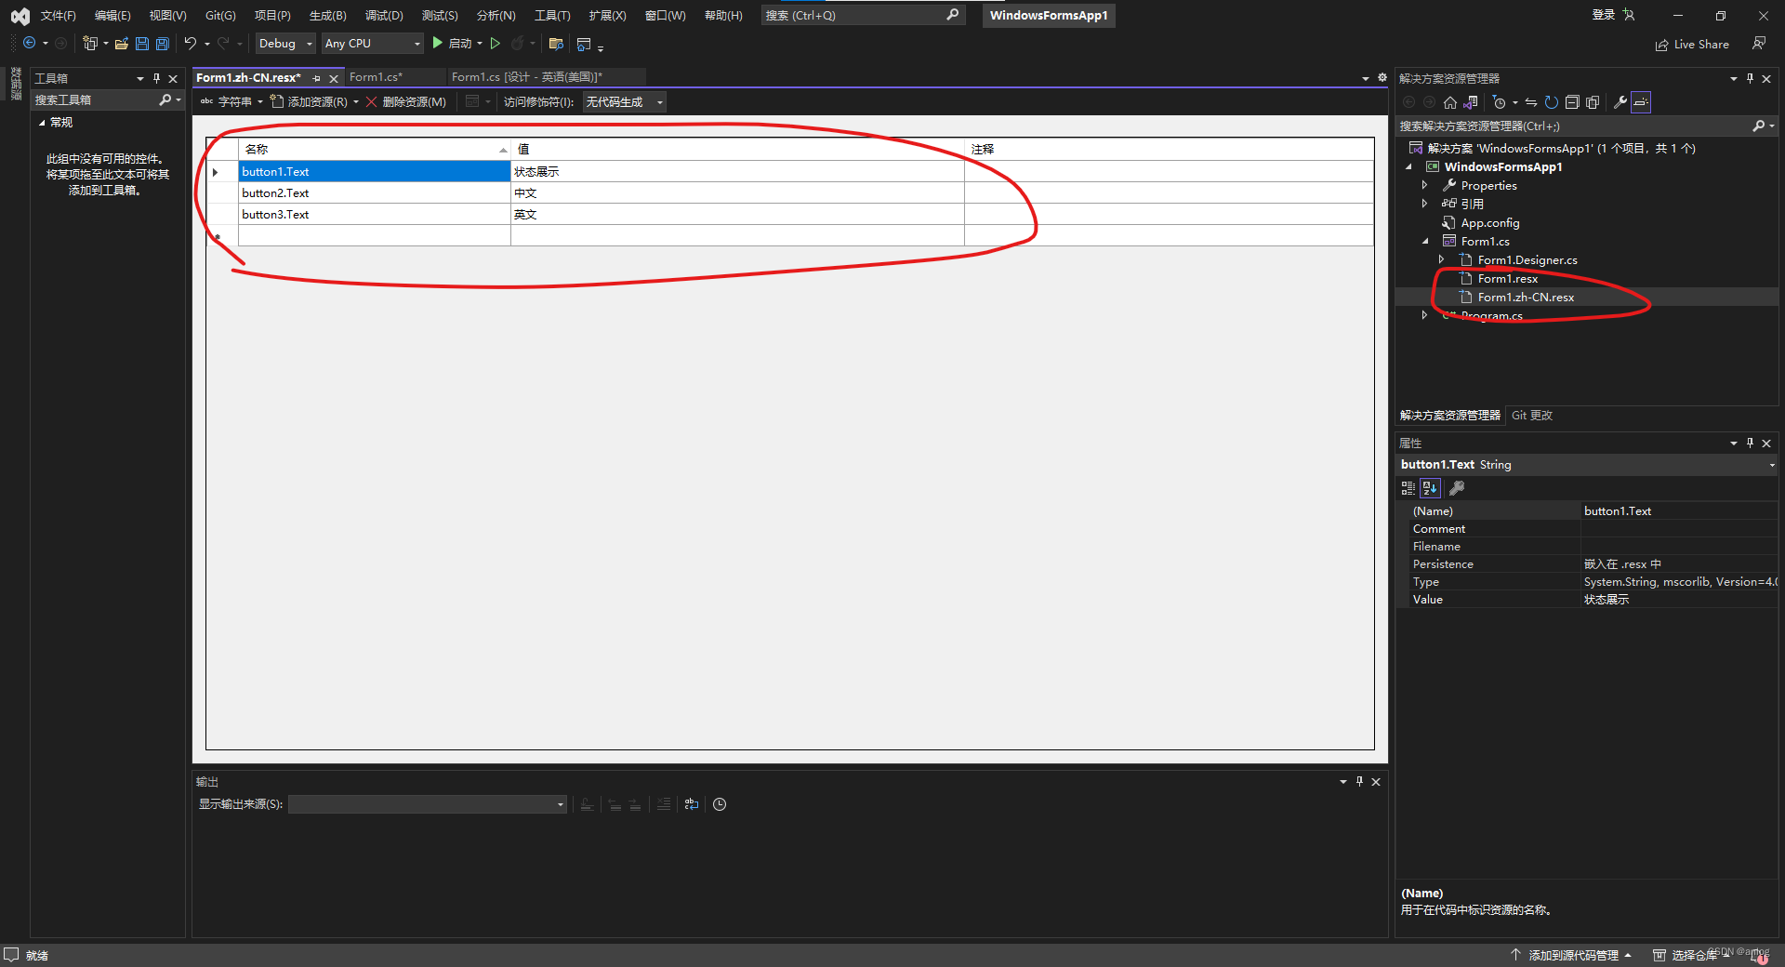Toggle word wrap icon in Output panel
This screenshot has width=1785, height=967.
tap(692, 804)
